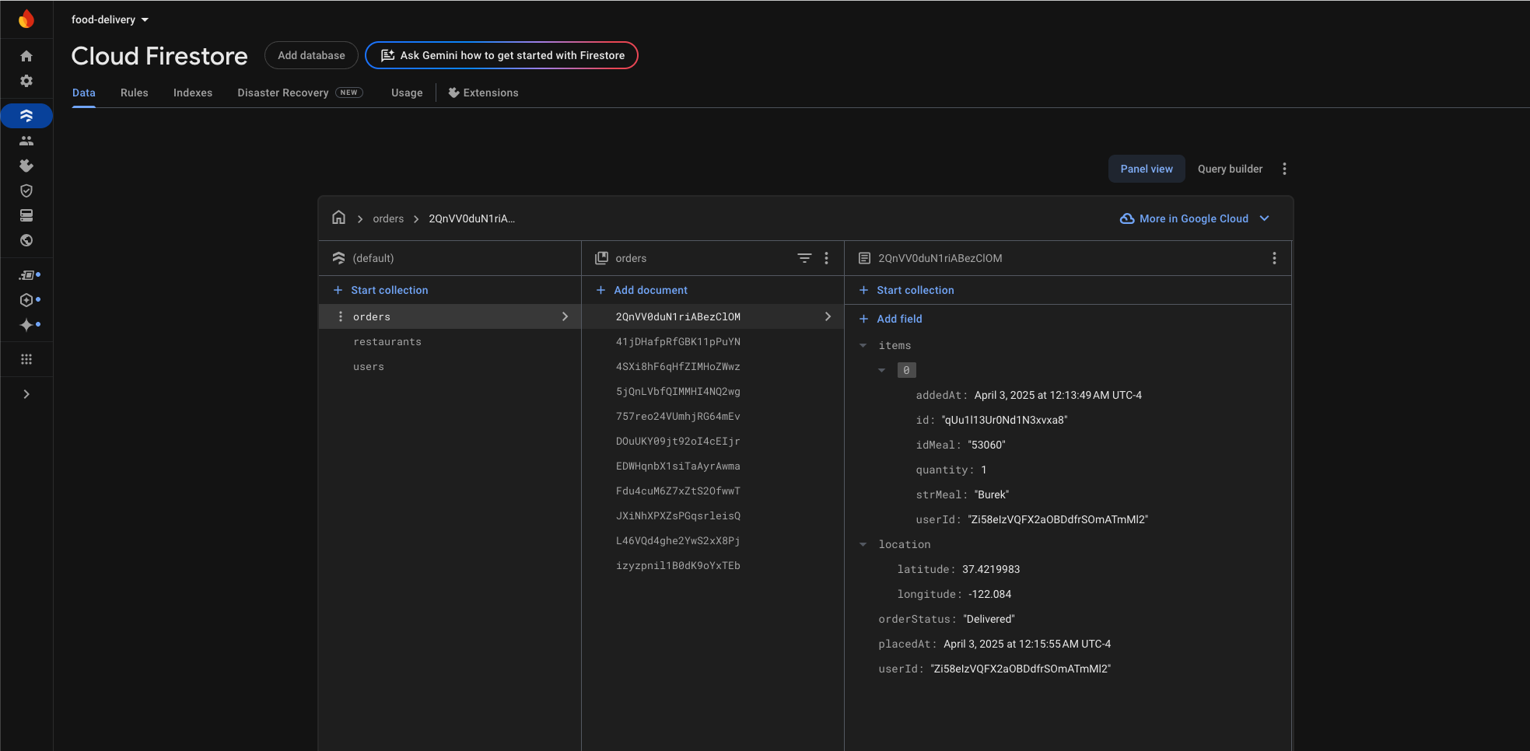Select the users collection
This screenshot has width=1530, height=751.
(x=369, y=366)
